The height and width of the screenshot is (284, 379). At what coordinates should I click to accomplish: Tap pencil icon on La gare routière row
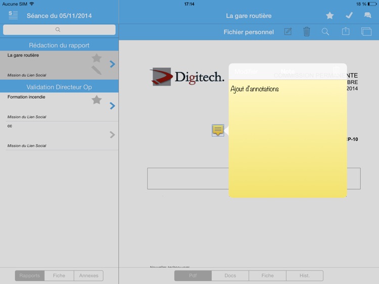(97, 70)
